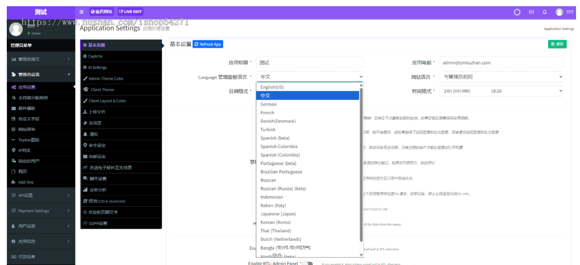The height and width of the screenshot is (265, 580).
Task: Collapse the 管理员设置 sidebar section
Action: [41, 75]
